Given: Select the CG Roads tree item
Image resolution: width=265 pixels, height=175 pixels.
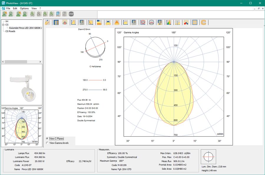Looking at the screenshot, I should pos(10,31).
